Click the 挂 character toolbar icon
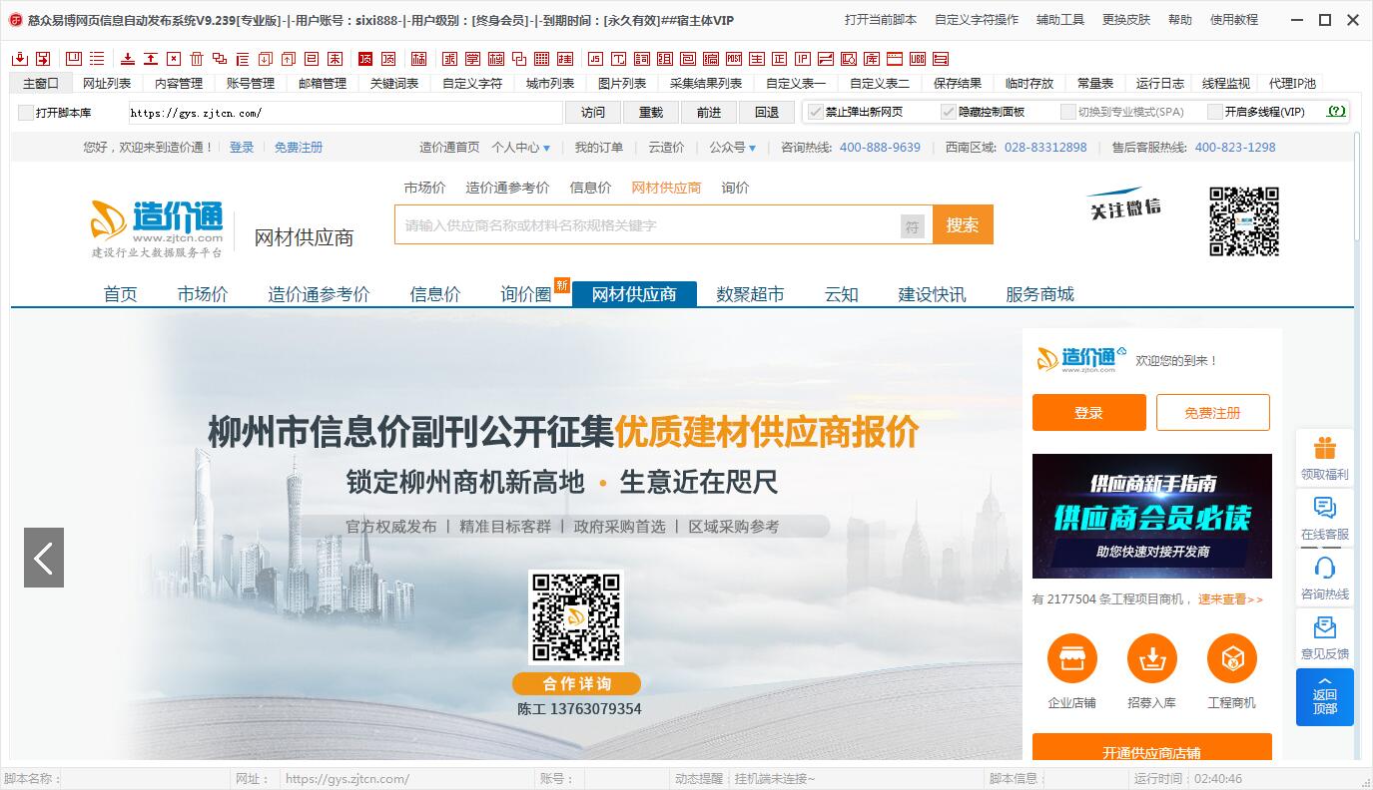The height and width of the screenshot is (790, 1373). click(x=565, y=59)
